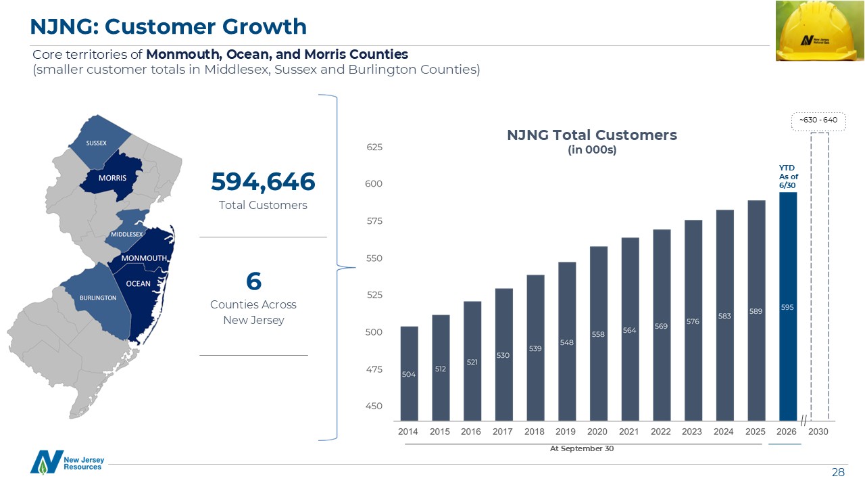Image resolution: width=865 pixels, height=487 pixels.
Task: Click the "(in 000s)" chart subtitle
Action: (x=592, y=150)
